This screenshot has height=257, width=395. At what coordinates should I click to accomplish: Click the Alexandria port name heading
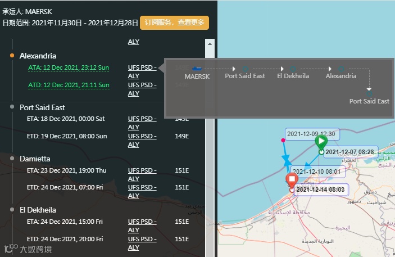(38, 56)
